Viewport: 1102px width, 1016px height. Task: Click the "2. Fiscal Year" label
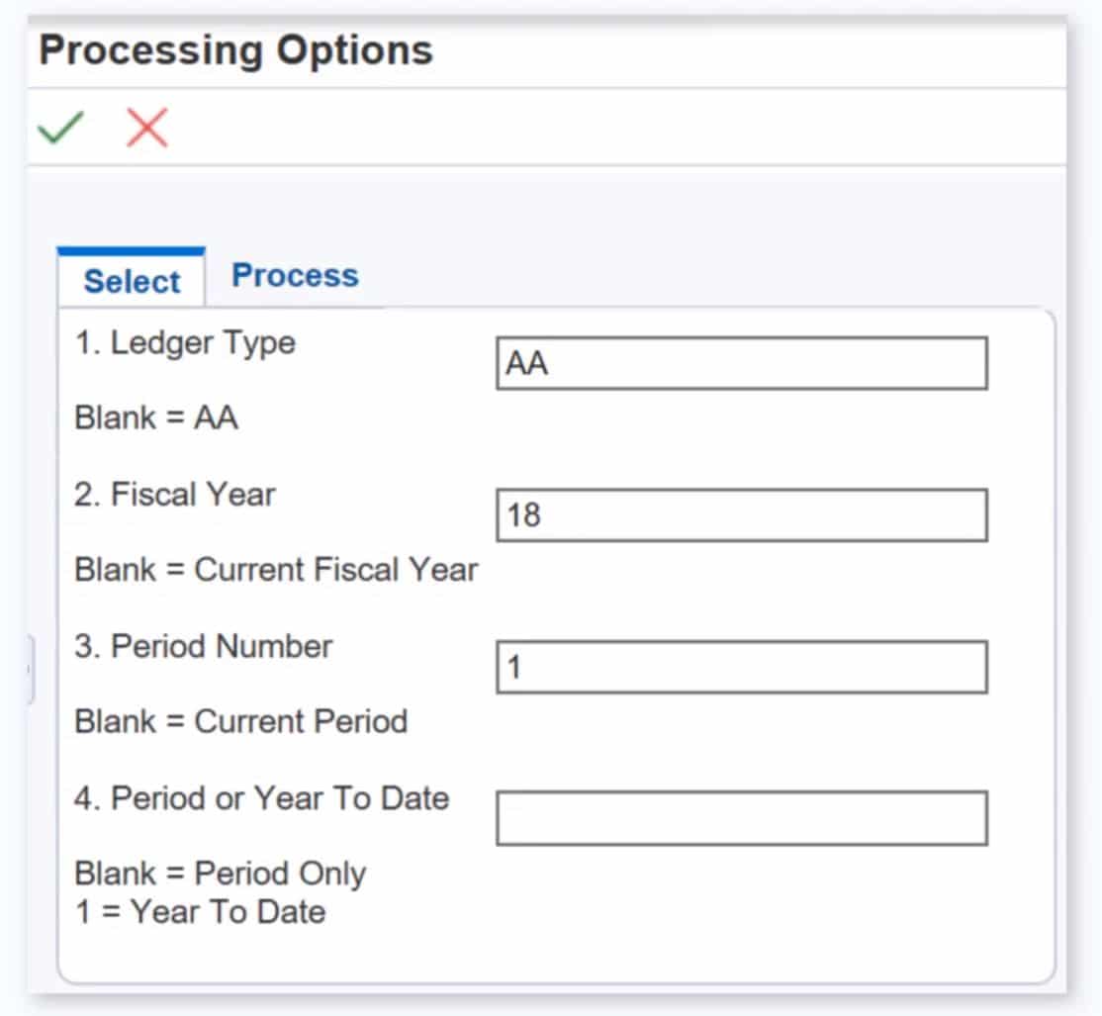(175, 495)
